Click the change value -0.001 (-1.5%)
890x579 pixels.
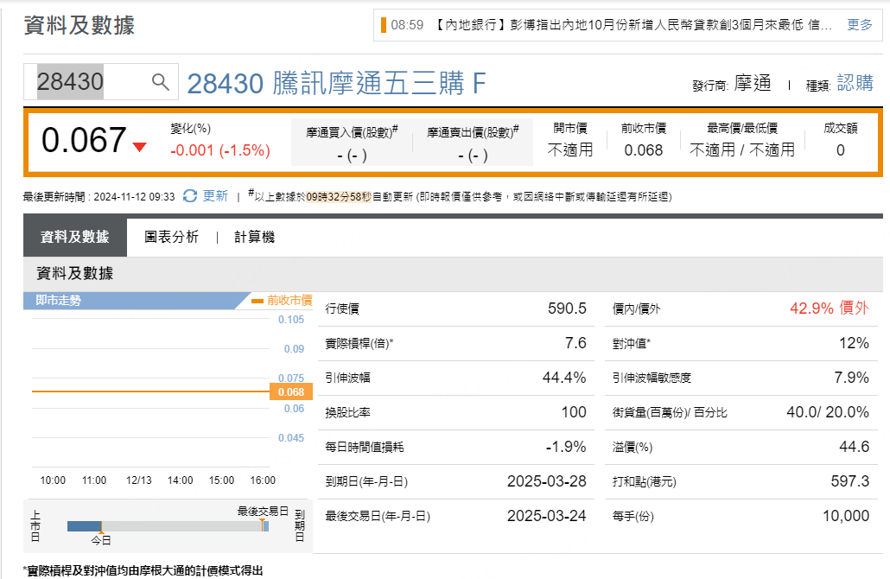point(220,150)
